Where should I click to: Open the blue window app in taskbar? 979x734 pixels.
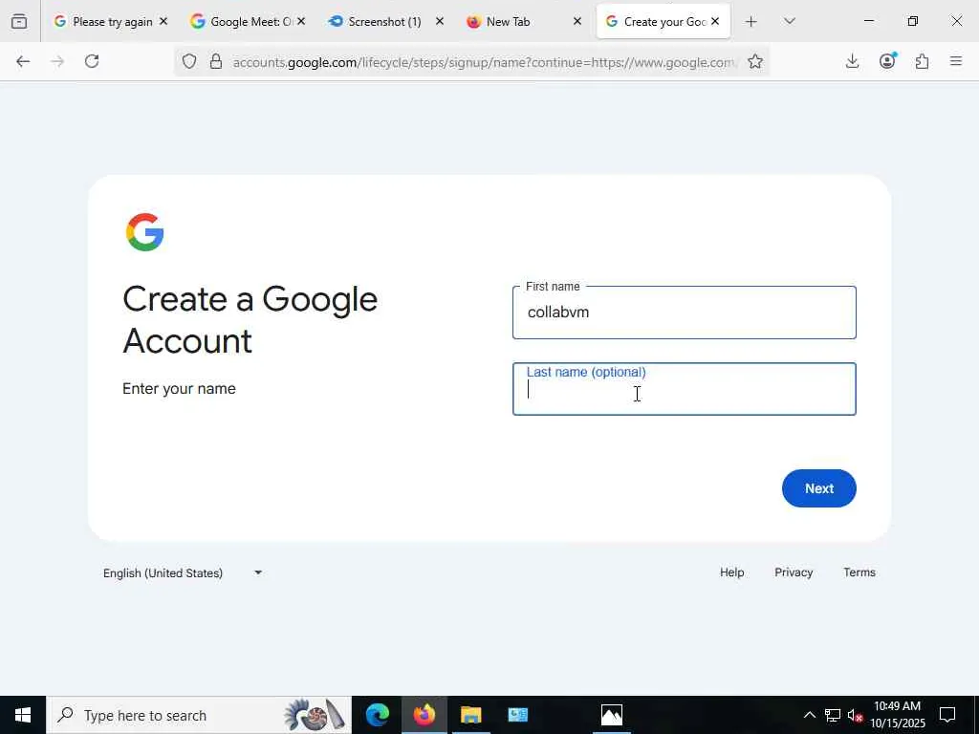517,715
